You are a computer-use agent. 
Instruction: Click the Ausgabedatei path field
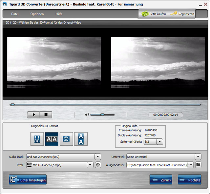click(157, 165)
